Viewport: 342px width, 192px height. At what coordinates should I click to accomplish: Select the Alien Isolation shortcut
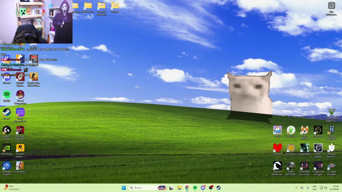[318, 151]
